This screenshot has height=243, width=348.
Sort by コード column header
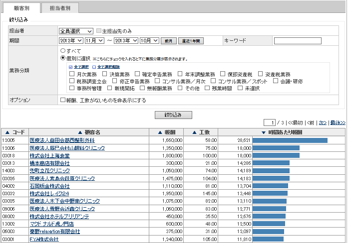coord(15,132)
